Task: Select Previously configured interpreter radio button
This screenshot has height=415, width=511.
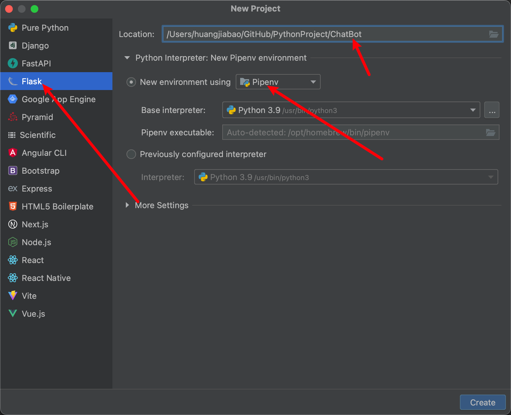Action: (x=131, y=154)
